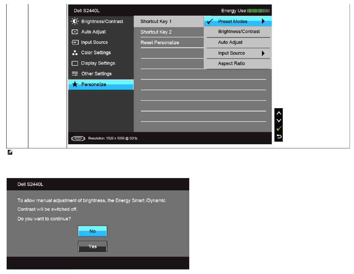The height and width of the screenshot is (274, 354).
Task: Select the Personalize menu item
Action: point(101,84)
